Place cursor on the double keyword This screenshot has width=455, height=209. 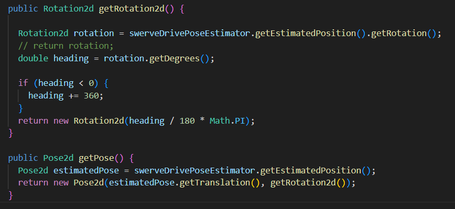pos(33,59)
